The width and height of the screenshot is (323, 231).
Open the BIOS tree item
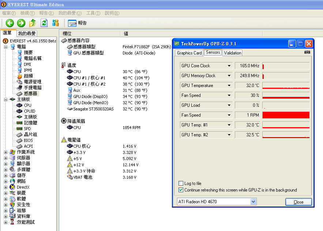28,140
